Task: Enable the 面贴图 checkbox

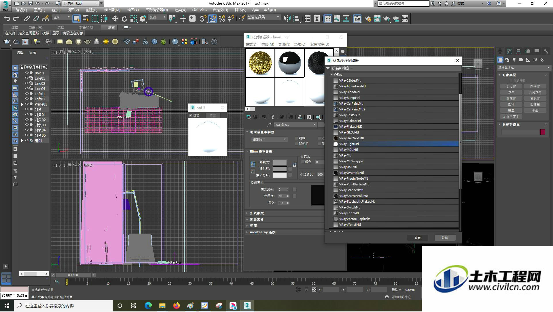Action: click(296, 144)
